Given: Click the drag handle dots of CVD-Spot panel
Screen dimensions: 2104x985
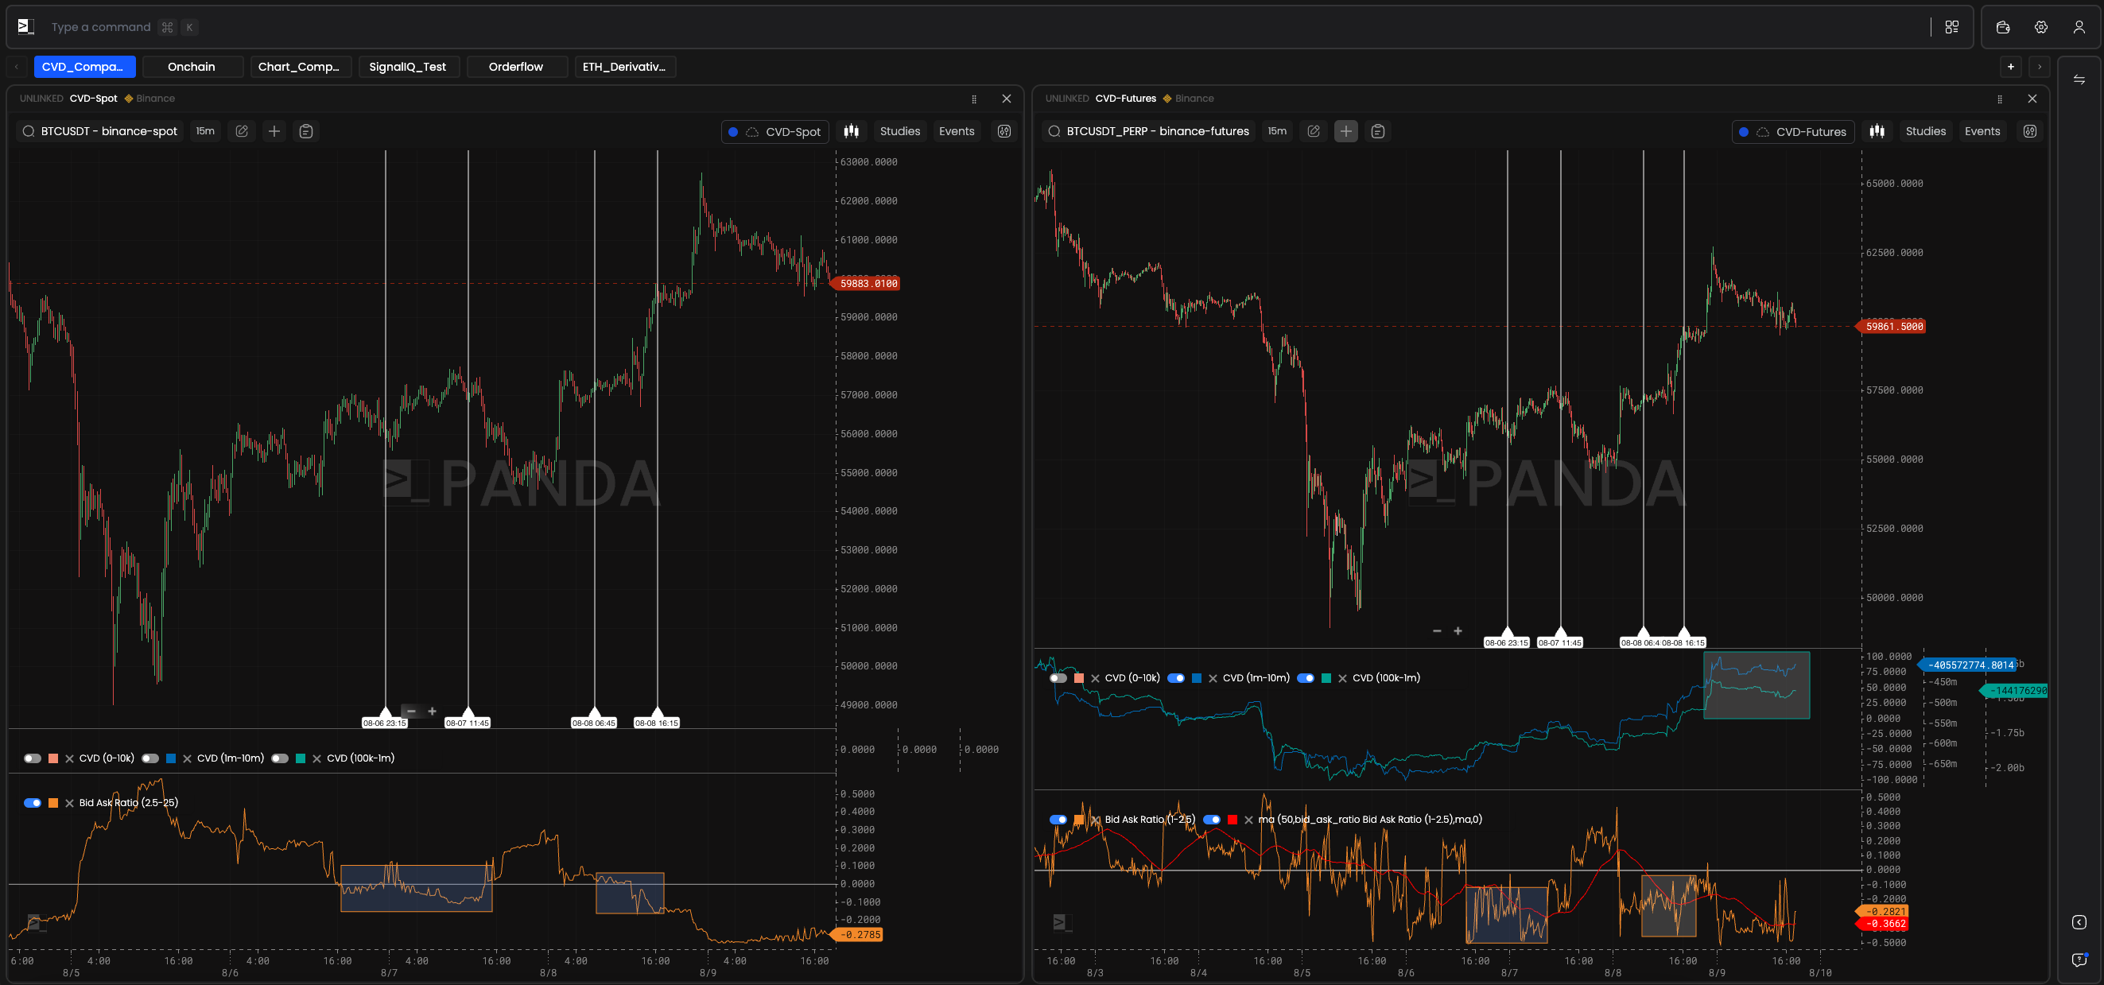Looking at the screenshot, I should coord(973,99).
